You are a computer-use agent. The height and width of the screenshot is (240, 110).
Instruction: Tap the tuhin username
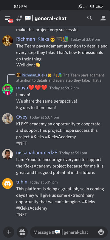pos(21,182)
